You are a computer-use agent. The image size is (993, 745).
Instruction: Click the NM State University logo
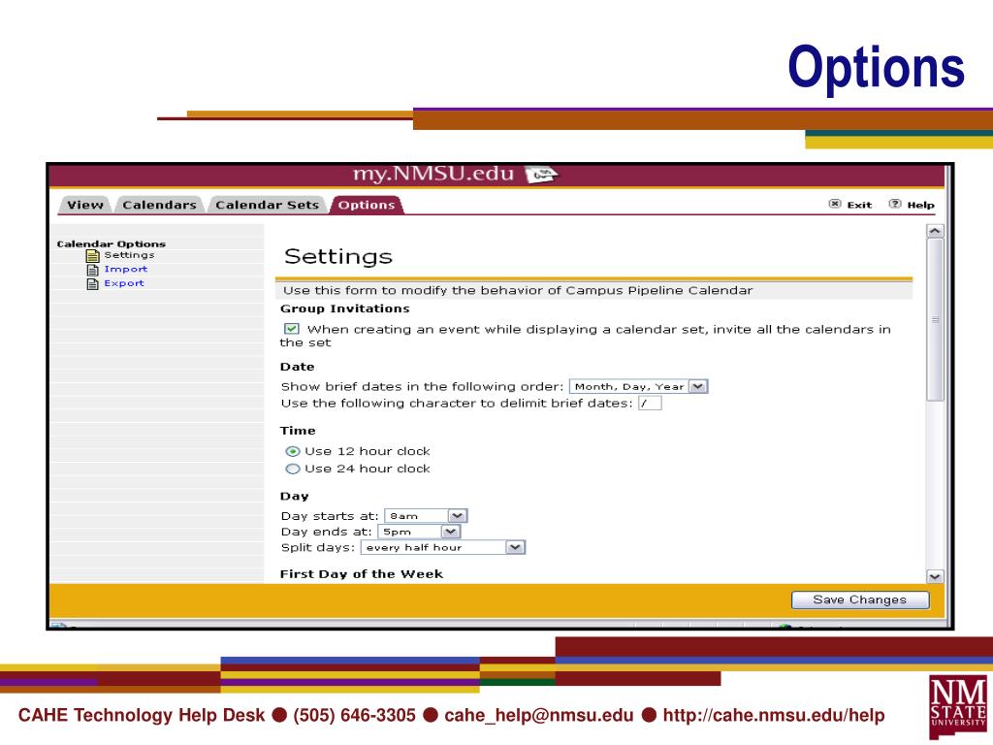958,705
